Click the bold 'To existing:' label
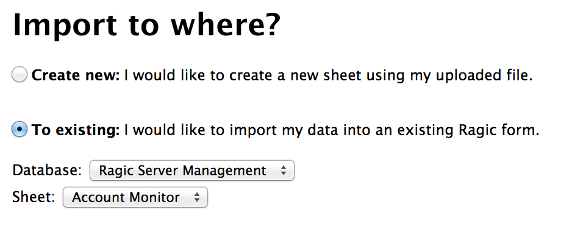The image size is (572, 241). coord(76,130)
